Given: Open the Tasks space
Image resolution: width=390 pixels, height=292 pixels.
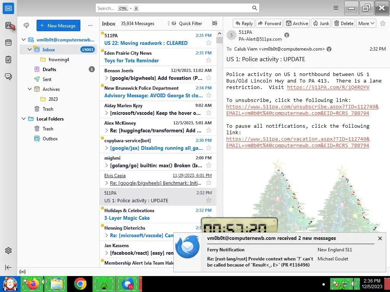Looking at the screenshot, I should [8, 60].
